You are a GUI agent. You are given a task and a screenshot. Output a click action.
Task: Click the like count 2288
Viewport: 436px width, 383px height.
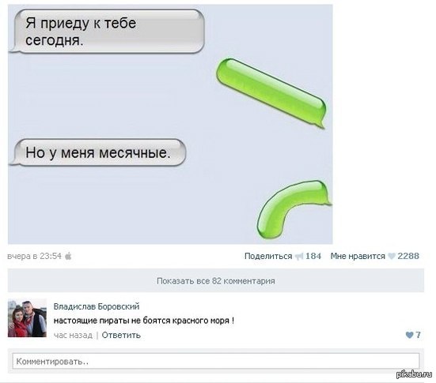[408, 256]
